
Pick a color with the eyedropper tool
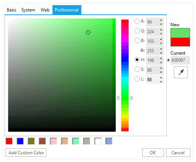point(181,72)
